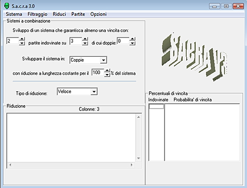Click the percentage field showing 100
The image size is (247, 188).
click(98, 73)
